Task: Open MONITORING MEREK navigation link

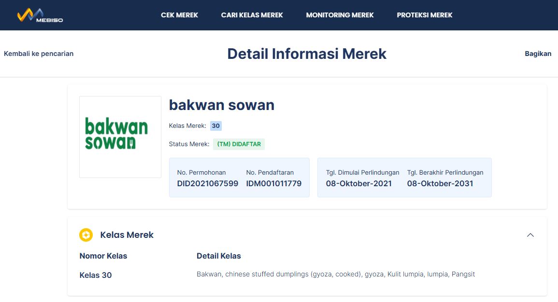Action: coord(340,15)
